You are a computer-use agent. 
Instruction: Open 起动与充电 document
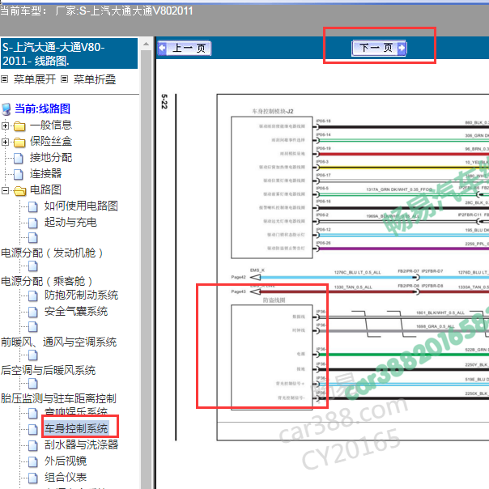pos(70,223)
